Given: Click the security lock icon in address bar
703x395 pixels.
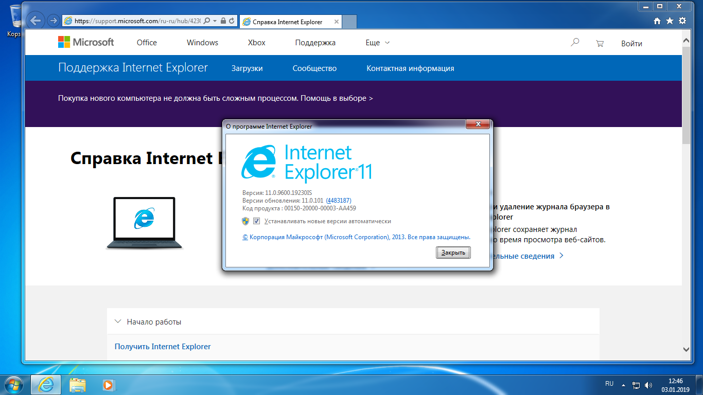Looking at the screenshot, I should point(223,21).
